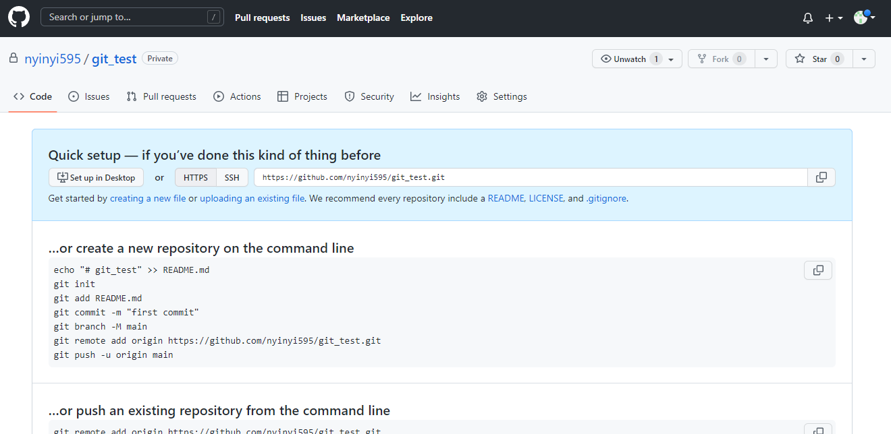Expand the Fork options dropdown arrow
Image resolution: width=891 pixels, height=434 pixels.
[x=766, y=59]
